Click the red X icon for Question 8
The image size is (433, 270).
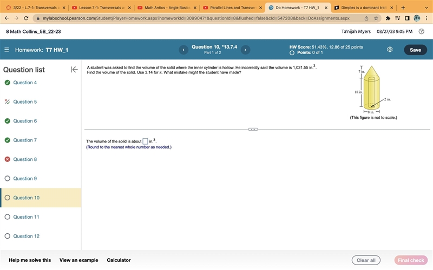coord(8,159)
